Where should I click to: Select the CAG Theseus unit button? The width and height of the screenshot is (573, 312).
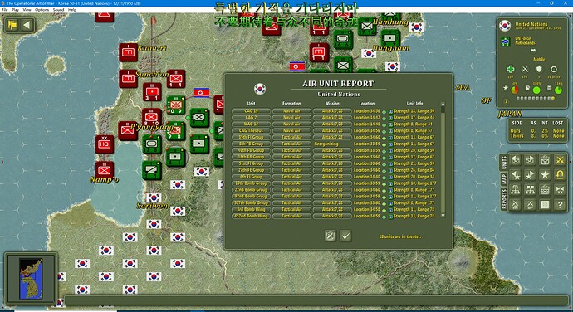click(x=251, y=130)
